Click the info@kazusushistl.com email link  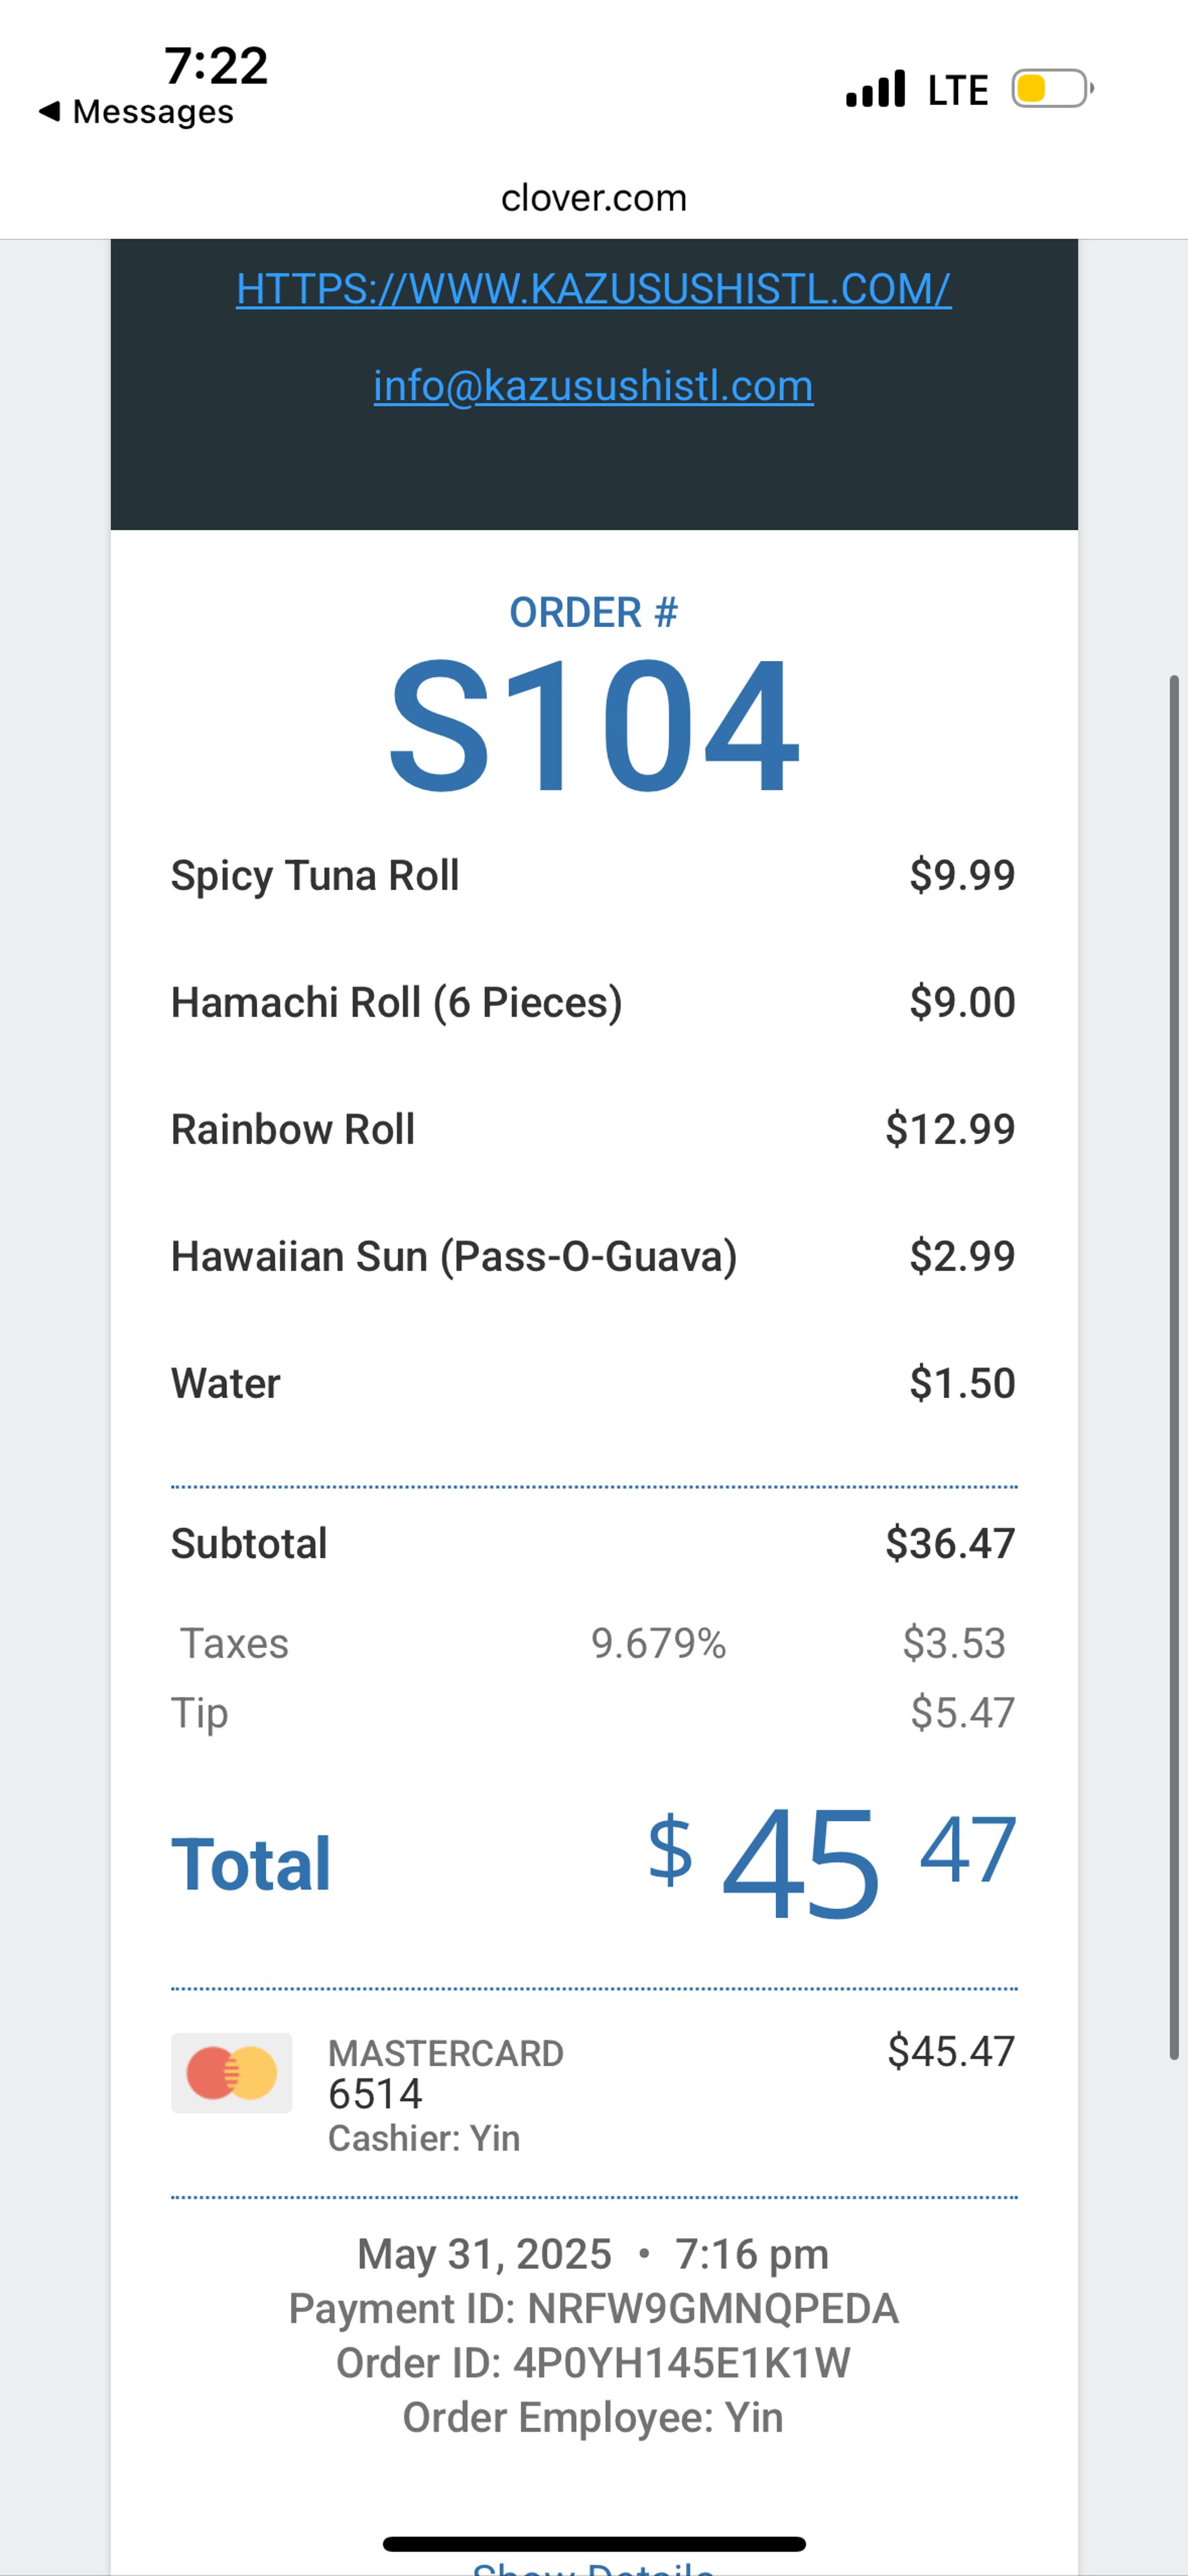pyautogui.click(x=593, y=386)
